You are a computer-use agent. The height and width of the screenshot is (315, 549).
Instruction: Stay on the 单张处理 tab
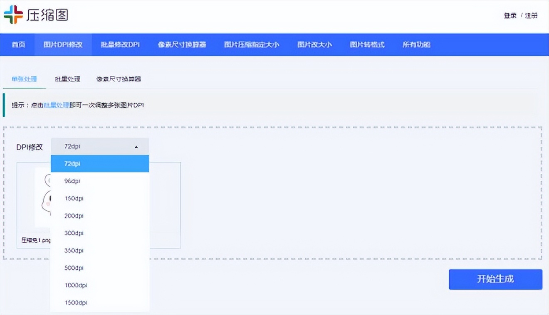(x=24, y=79)
